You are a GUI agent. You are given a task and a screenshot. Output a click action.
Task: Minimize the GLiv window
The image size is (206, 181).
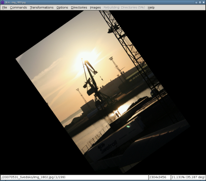196,2
